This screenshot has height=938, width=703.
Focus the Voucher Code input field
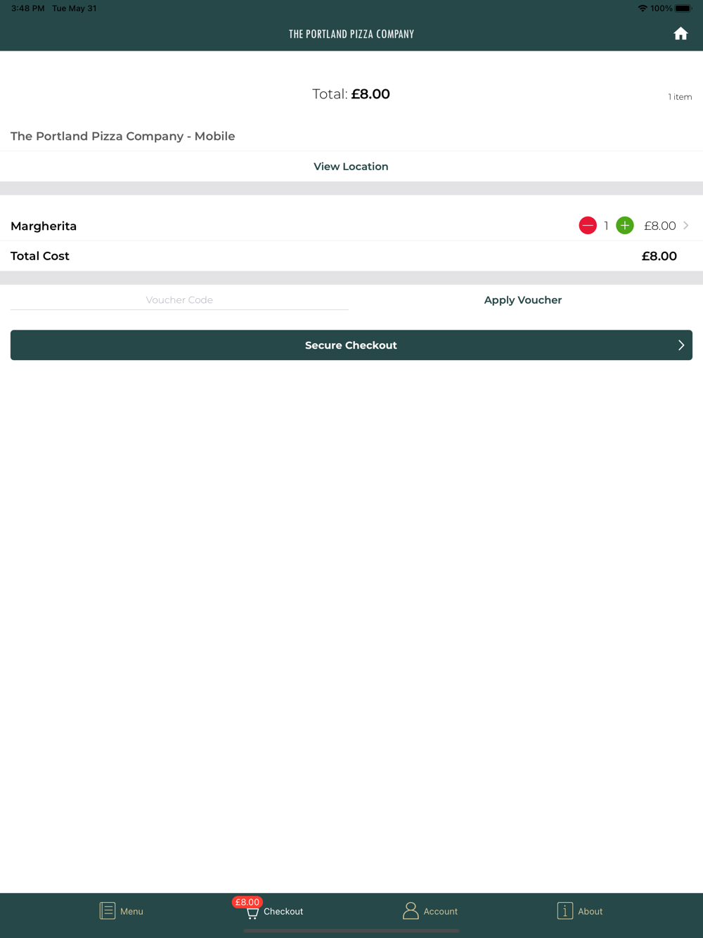pyautogui.click(x=179, y=300)
